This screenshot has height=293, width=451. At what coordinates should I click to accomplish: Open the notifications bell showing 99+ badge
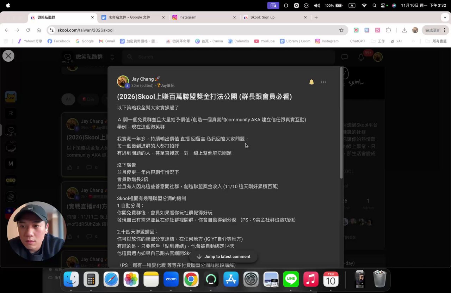[x=361, y=57]
